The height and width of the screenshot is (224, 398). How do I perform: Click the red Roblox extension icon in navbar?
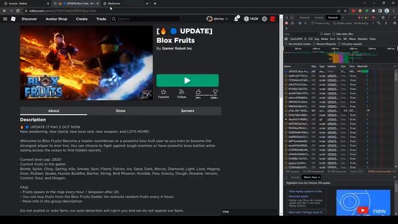coord(273,19)
